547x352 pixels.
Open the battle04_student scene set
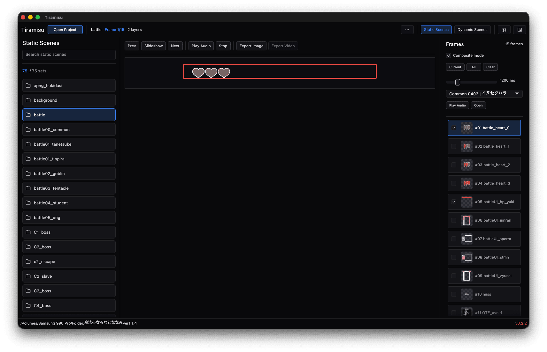[x=69, y=203]
